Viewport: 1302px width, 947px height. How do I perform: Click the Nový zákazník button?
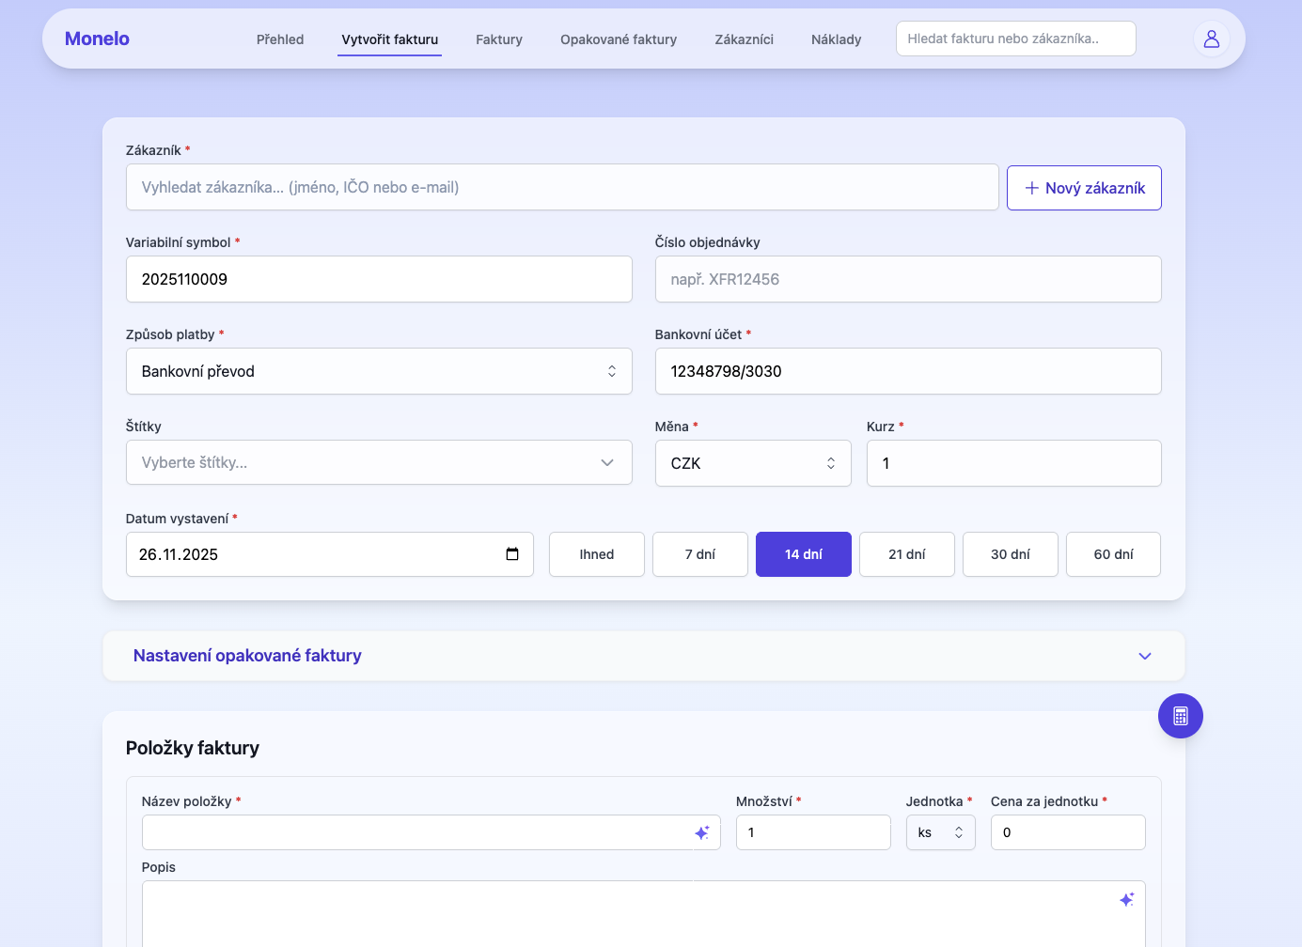1083,187
